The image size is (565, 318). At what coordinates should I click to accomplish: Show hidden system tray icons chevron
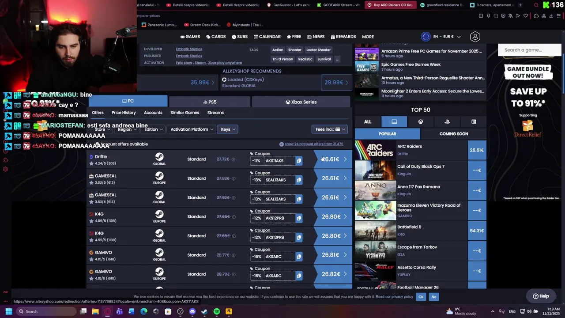[493, 311]
